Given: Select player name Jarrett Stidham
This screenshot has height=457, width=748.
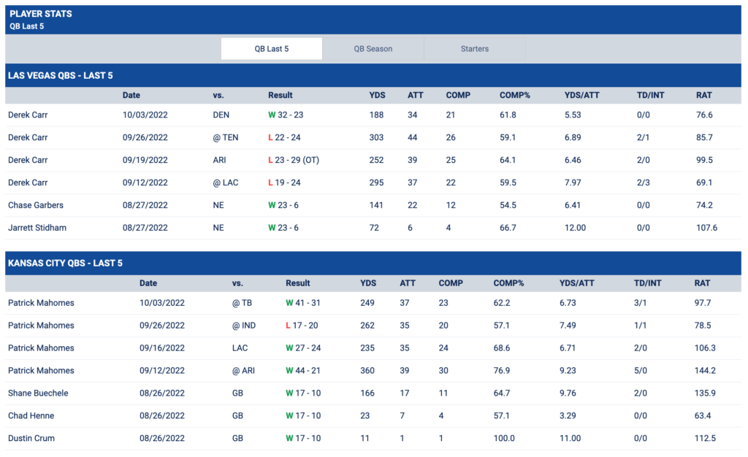Looking at the screenshot, I should (37, 228).
